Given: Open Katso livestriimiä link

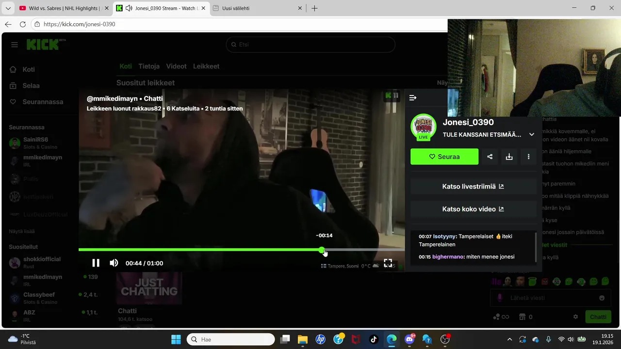Looking at the screenshot, I should (x=473, y=186).
